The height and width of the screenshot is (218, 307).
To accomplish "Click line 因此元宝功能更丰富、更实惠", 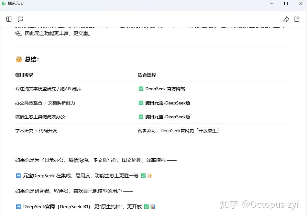I will 53,33.
